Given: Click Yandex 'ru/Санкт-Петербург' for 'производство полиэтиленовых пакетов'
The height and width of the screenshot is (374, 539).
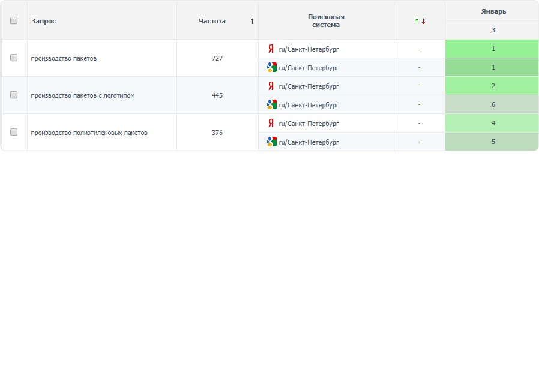Looking at the screenshot, I should coord(309,124).
